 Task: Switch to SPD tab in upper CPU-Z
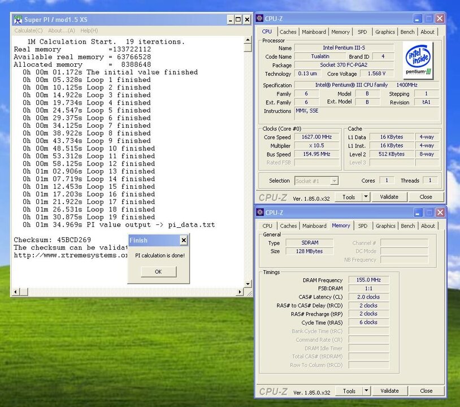(x=362, y=32)
